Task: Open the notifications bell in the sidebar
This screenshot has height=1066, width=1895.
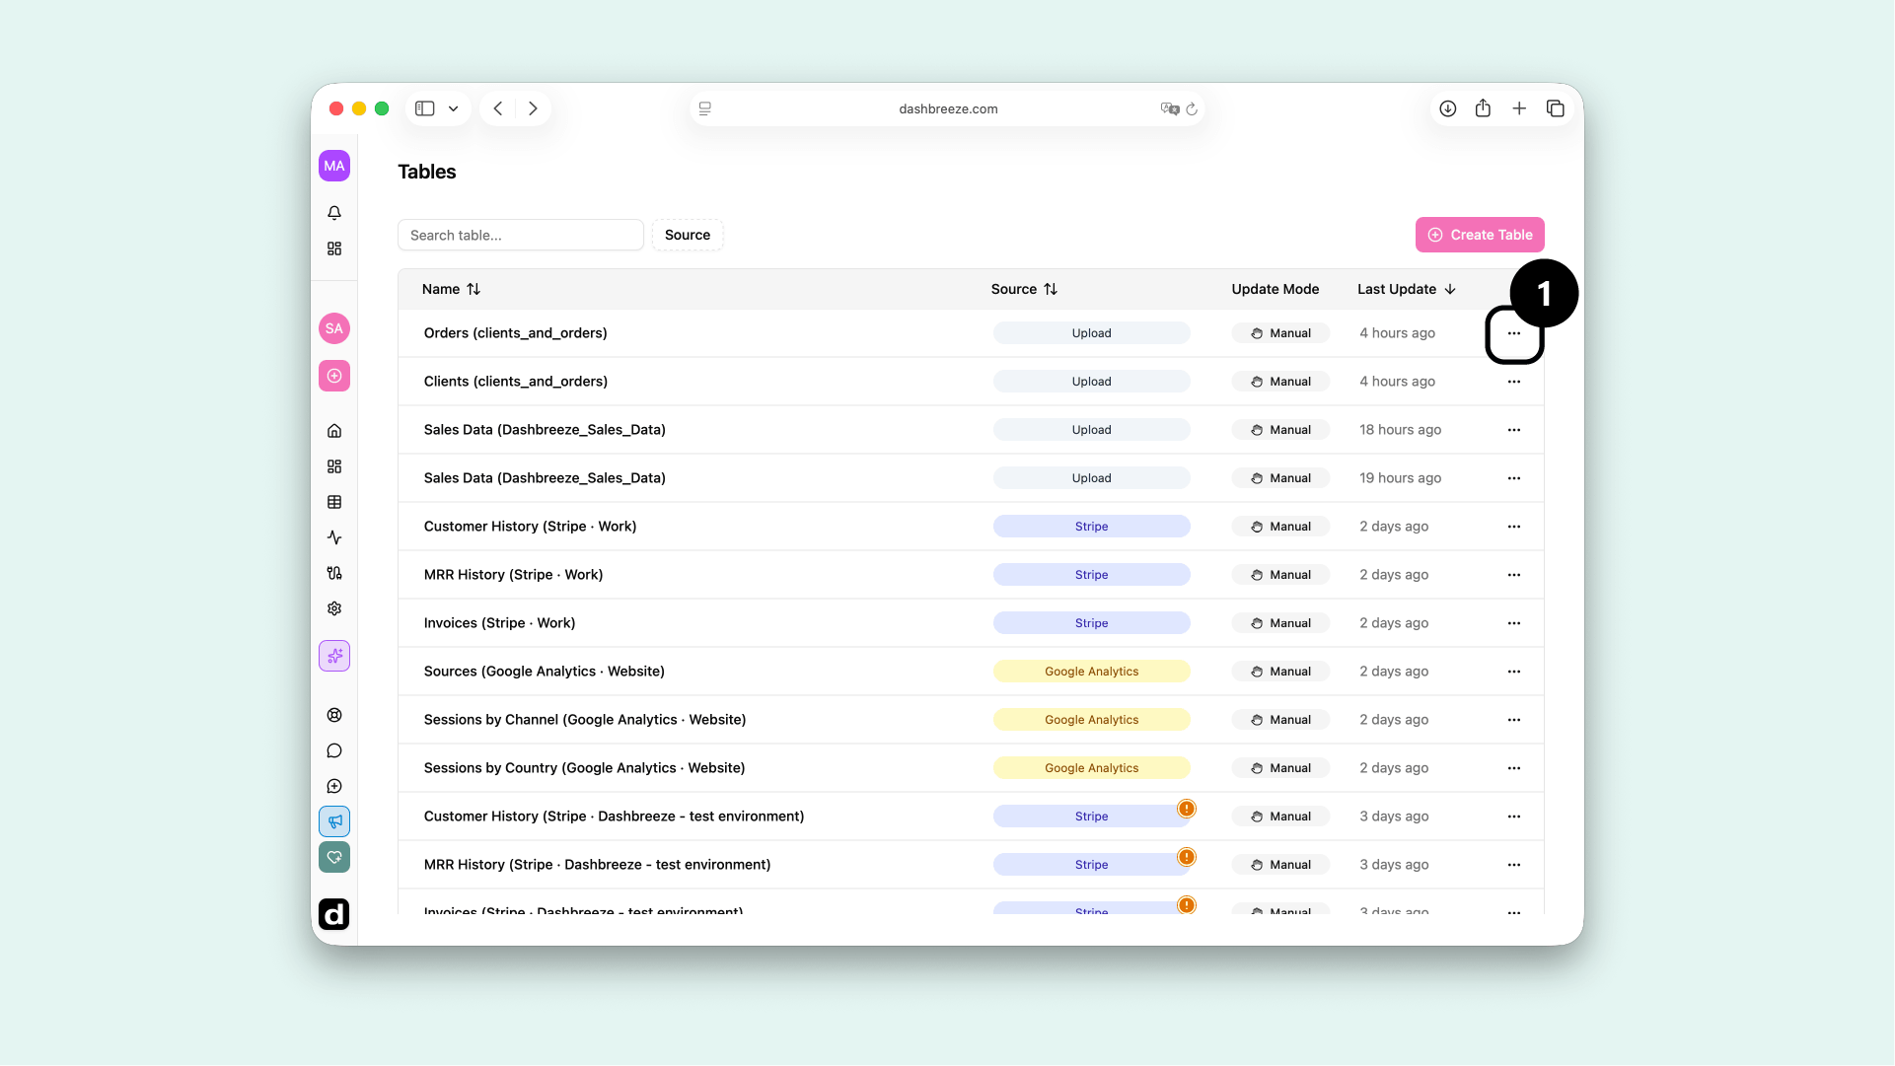Action: point(334,213)
